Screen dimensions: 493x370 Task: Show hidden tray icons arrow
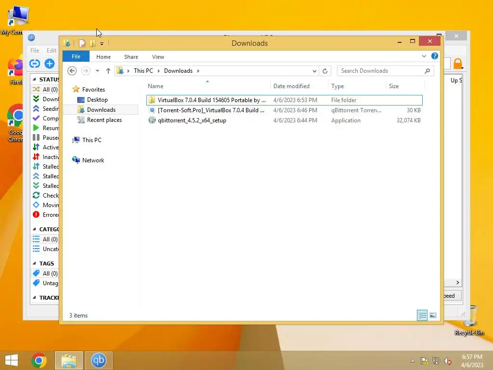click(413, 361)
